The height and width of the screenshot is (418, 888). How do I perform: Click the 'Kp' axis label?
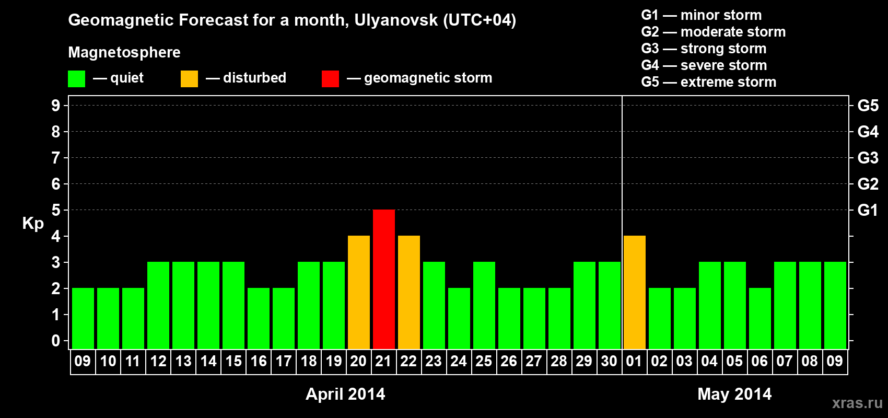[33, 224]
